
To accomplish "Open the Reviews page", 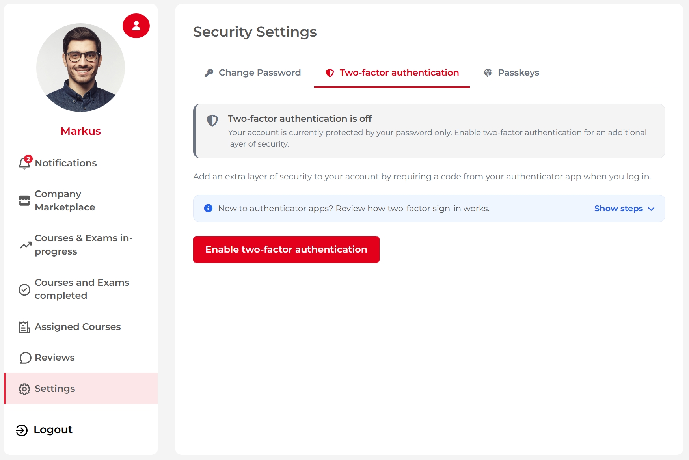I will pyautogui.click(x=81, y=358).
